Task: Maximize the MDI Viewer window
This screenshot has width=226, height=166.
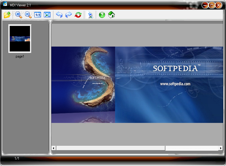Action: tap(212, 5)
